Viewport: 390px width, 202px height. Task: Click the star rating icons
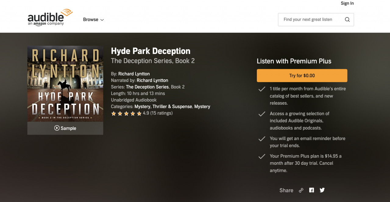pos(126,114)
